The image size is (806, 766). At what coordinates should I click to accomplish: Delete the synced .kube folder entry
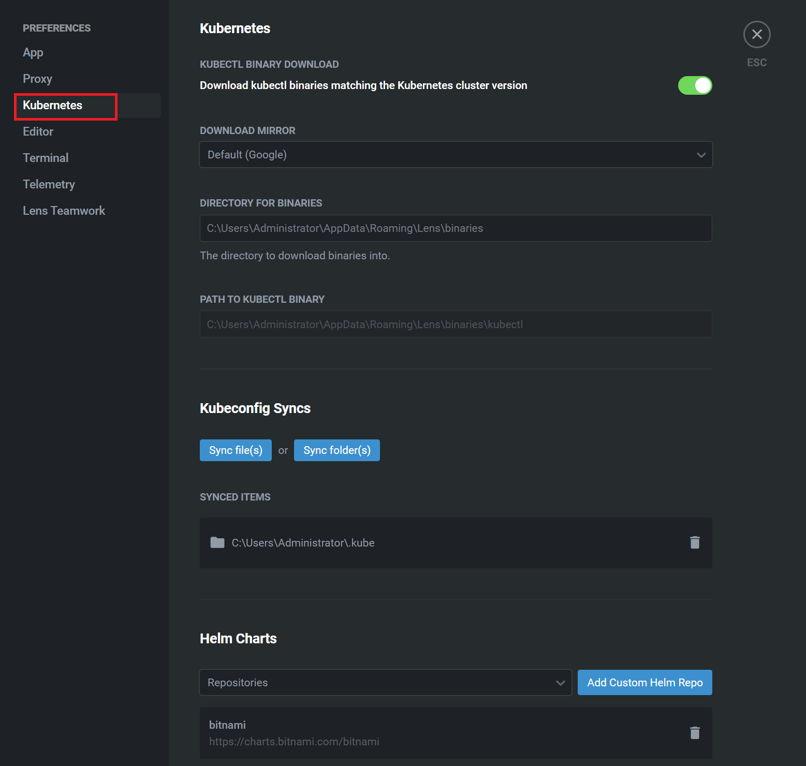click(x=695, y=542)
